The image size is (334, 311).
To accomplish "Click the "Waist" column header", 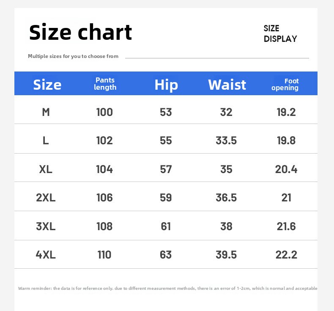I will point(227,85).
